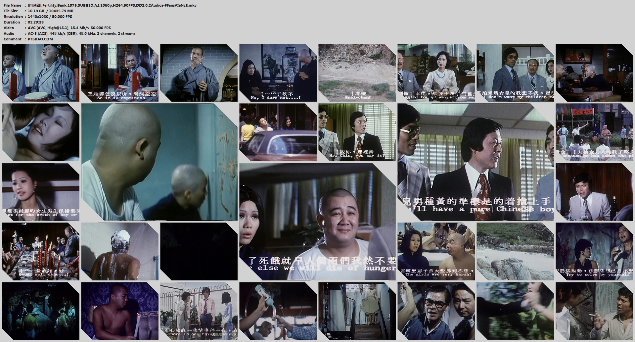The height and width of the screenshot is (342, 635).
Task: Select the 'Mr. Chin, you say it!' frame
Action: tap(357, 132)
